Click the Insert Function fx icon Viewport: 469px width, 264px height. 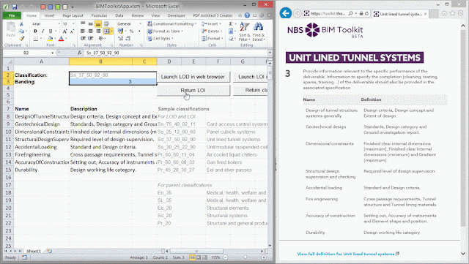pyautogui.click(x=79, y=53)
